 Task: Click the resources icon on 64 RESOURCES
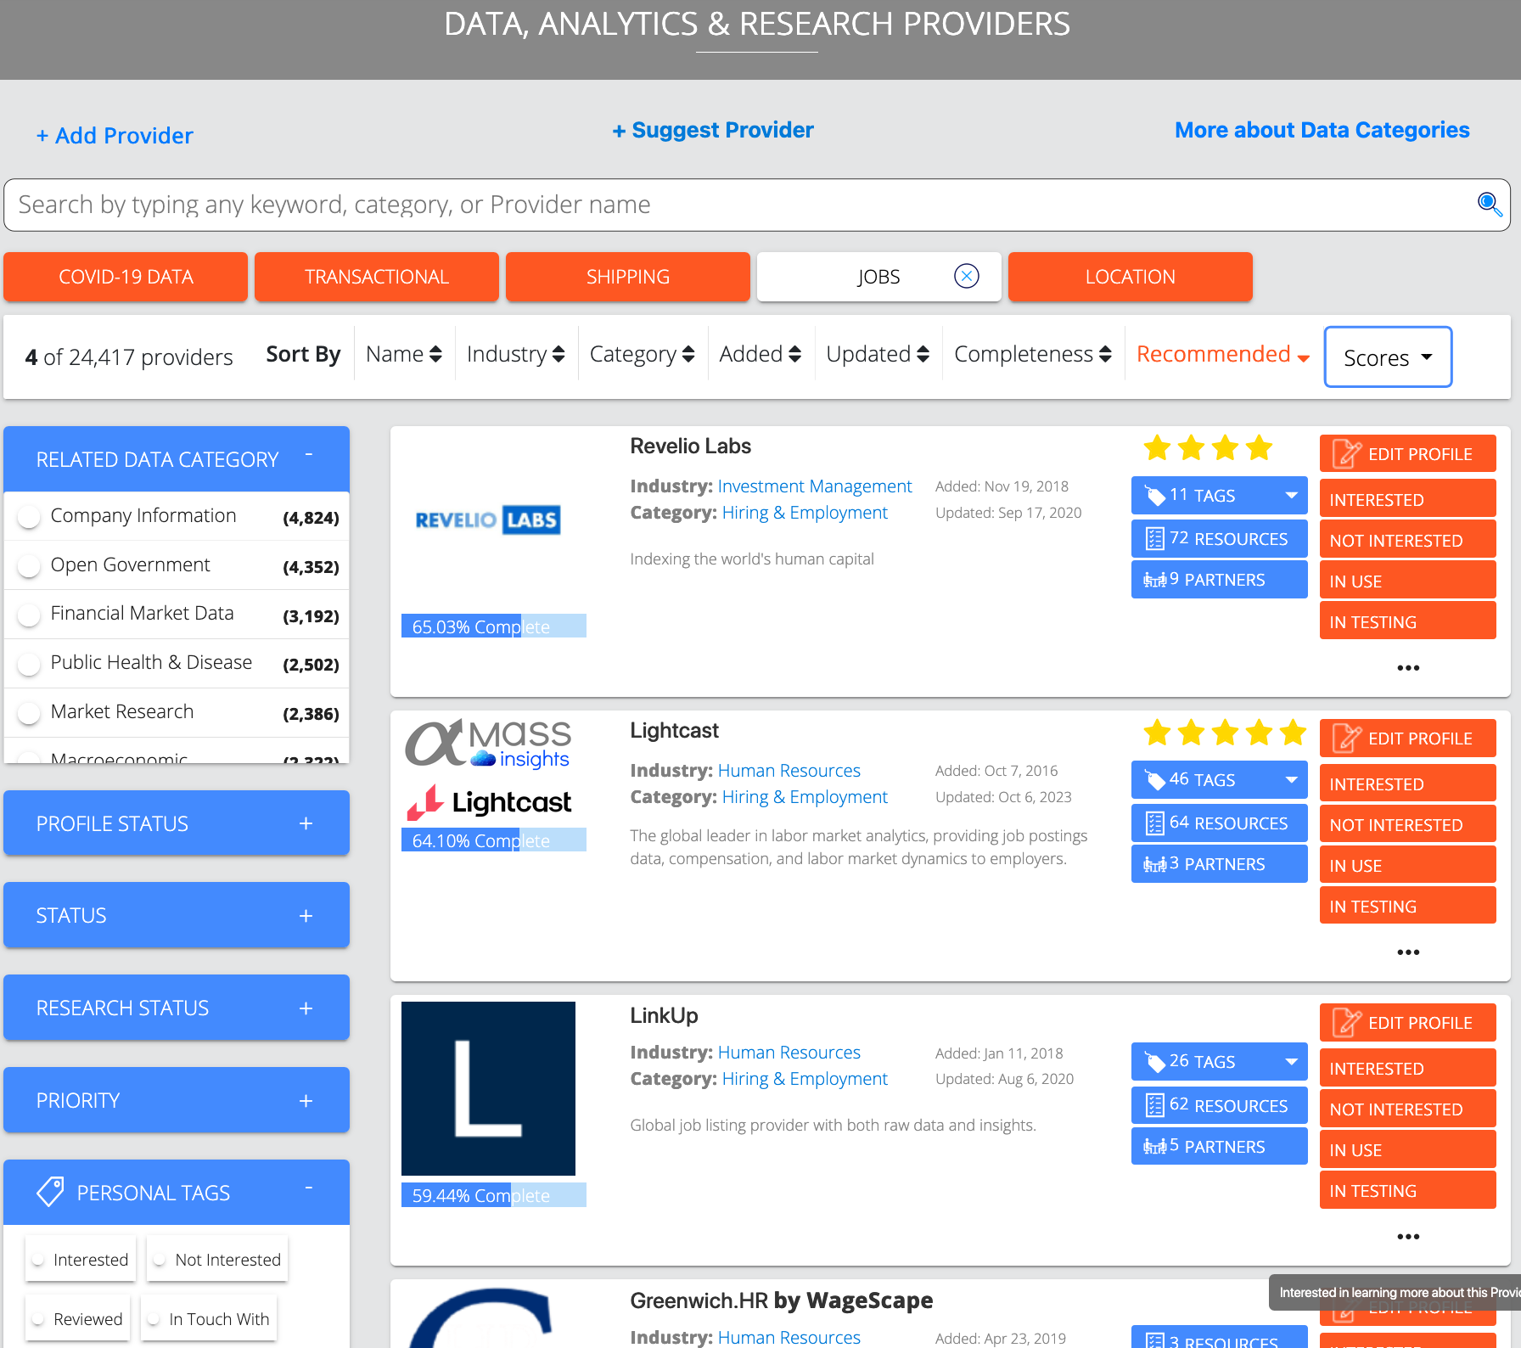point(1154,823)
